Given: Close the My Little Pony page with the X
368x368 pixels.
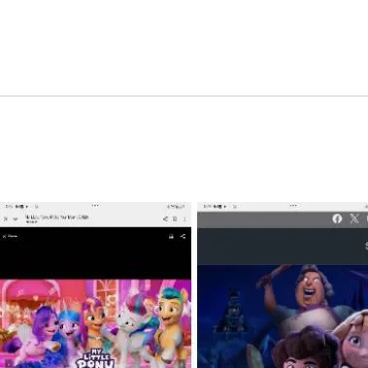Looking at the screenshot, I should (x=6, y=219).
